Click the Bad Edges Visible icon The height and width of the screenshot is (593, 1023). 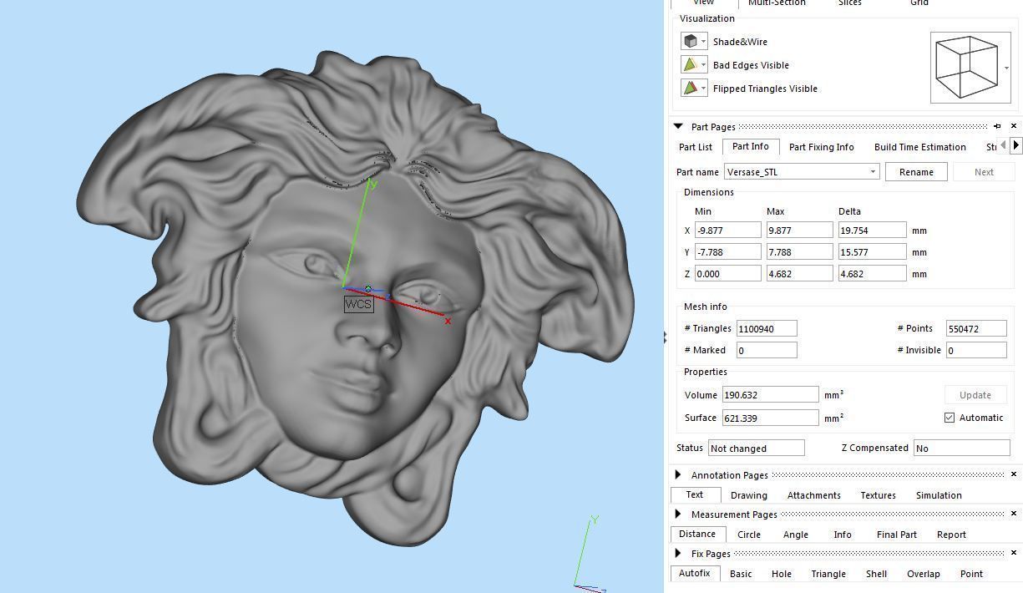click(x=690, y=64)
